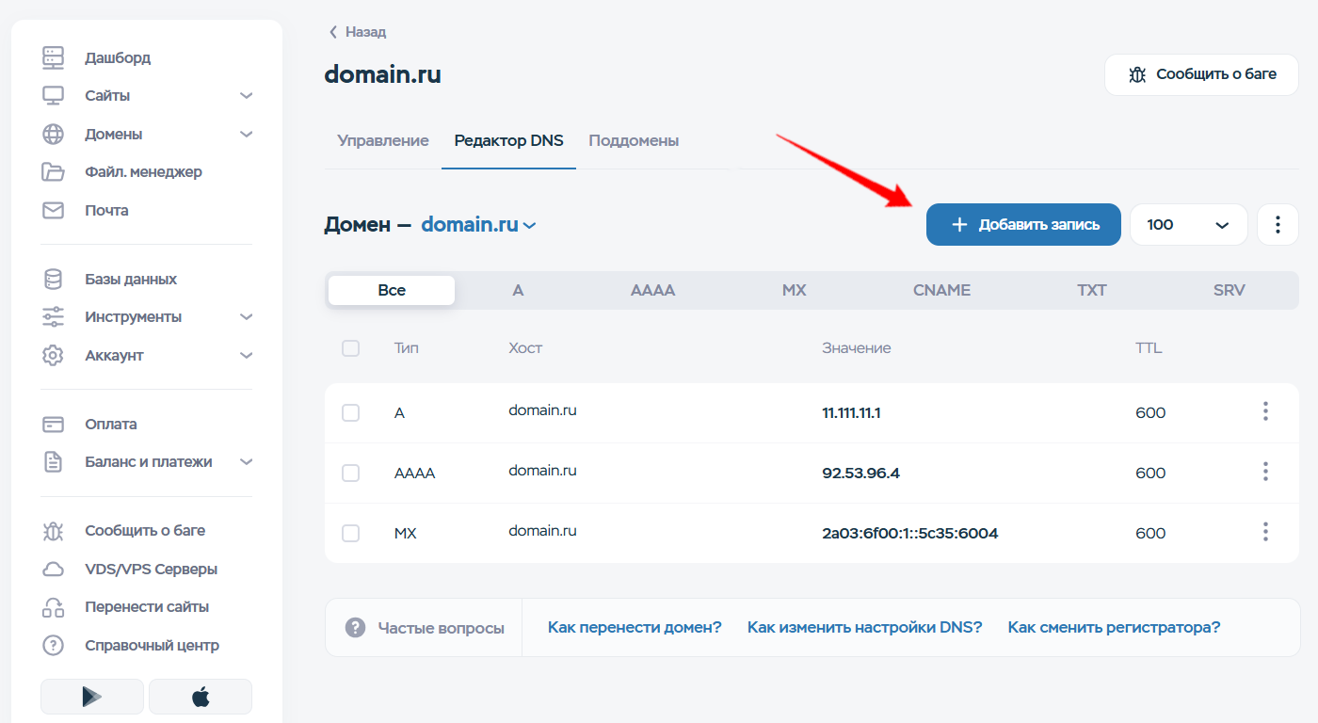Click the Transfer sites icon
Viewport: 1318px width, 723px height.
pyautogui.click(x=54, y=607)
